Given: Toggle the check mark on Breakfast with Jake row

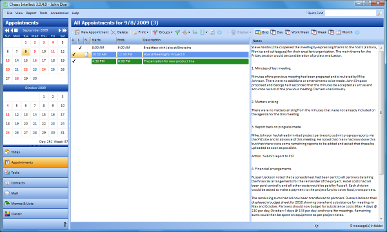Looking at the screenshot, I should tap(80, 48).
